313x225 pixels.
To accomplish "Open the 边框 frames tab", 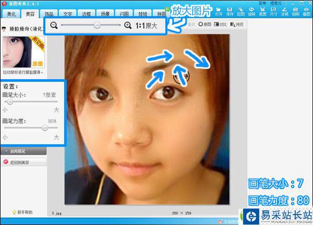I will point(87,14).
